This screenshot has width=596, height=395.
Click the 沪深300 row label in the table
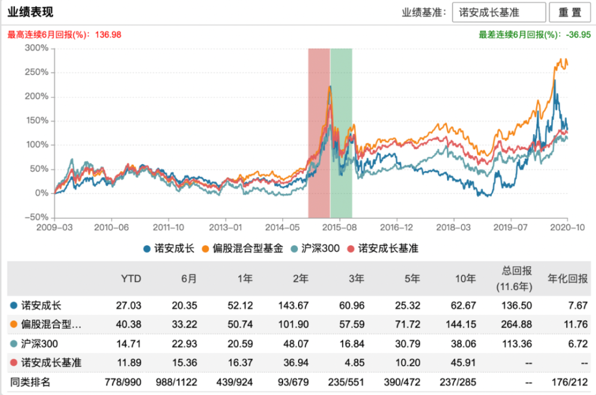pos(39,344)
